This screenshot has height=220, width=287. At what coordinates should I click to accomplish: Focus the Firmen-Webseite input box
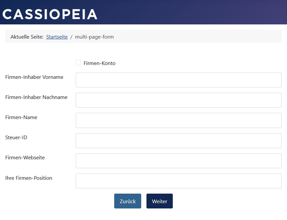178,161
